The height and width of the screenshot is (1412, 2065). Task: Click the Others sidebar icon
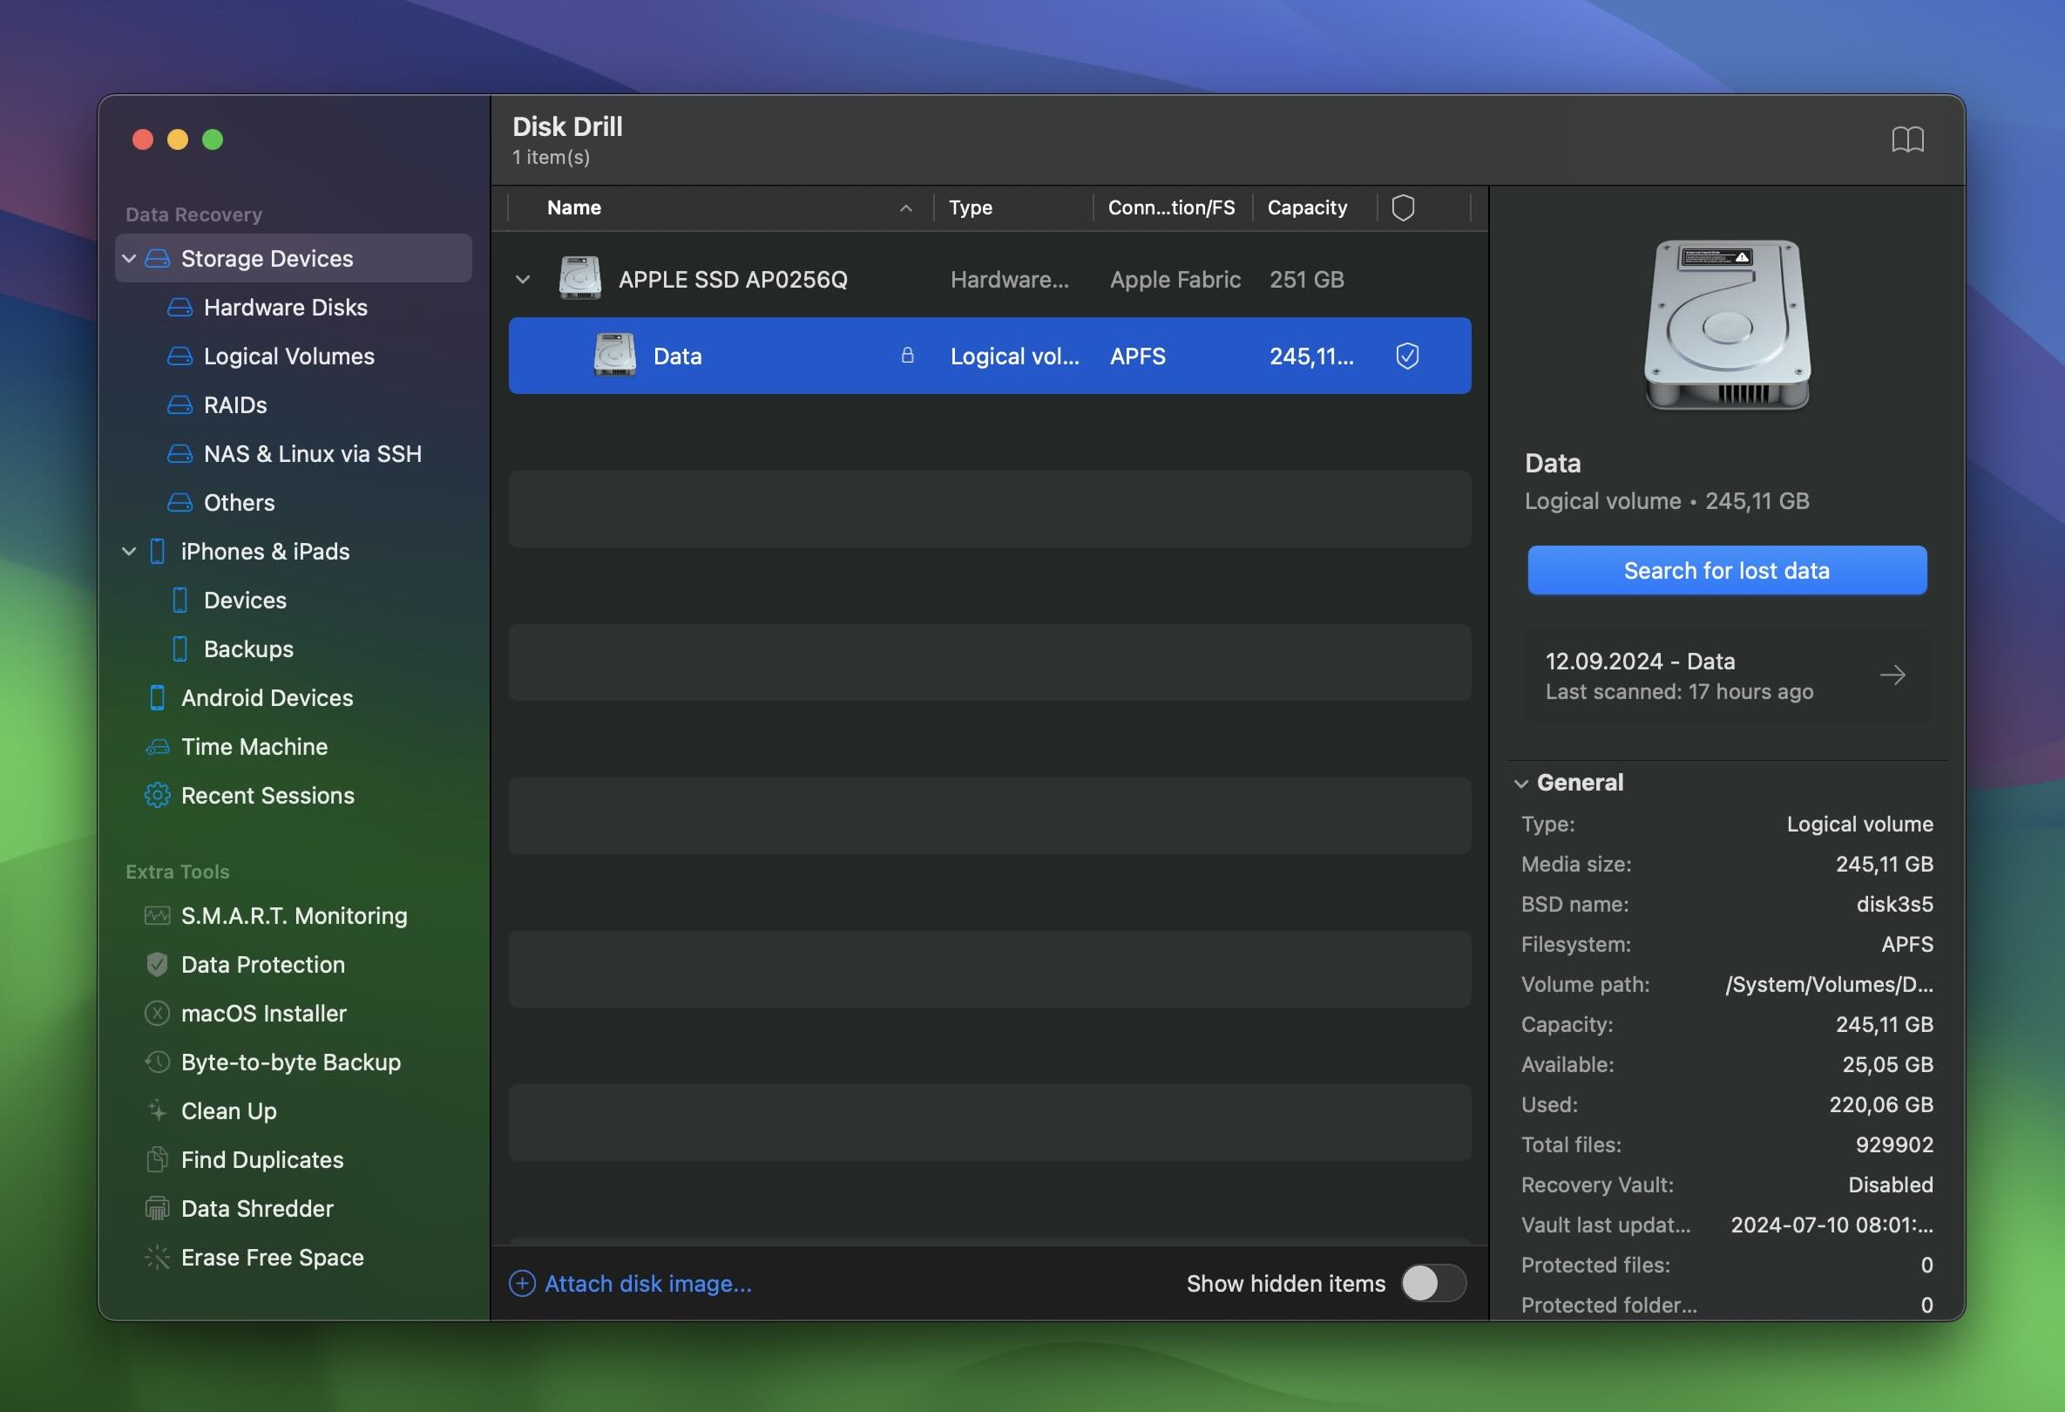(179, 503)
